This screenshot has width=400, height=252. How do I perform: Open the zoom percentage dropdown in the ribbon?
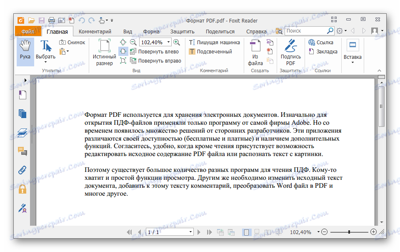(x=168, y=42)
